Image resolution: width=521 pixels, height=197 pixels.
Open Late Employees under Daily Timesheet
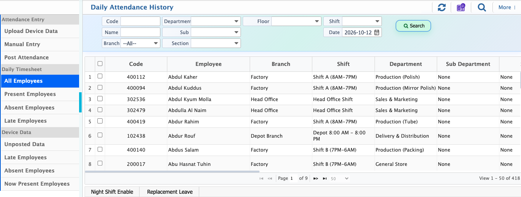point(40,121)
